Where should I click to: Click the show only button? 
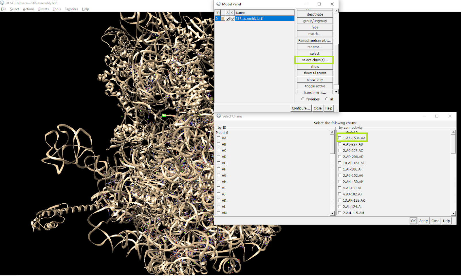click(x=315, y=80)
